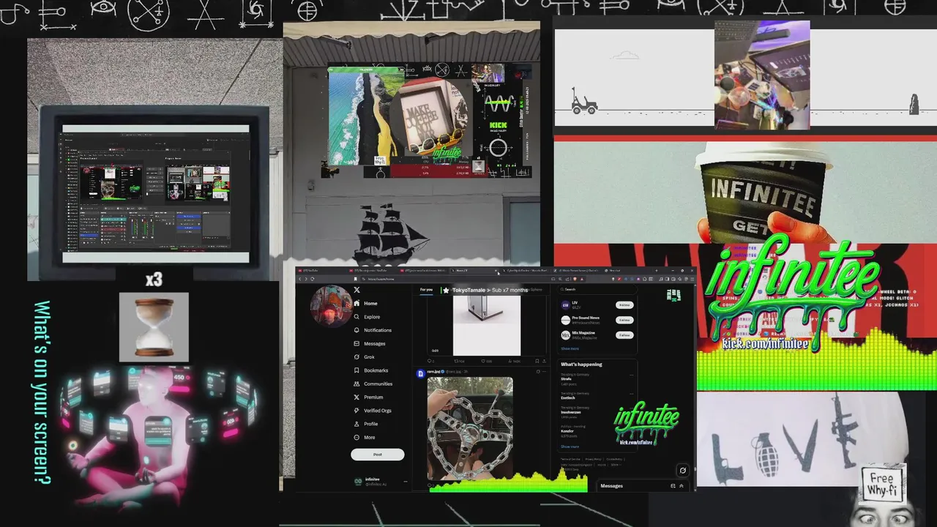This screenshot has height=527, width=937.
Task: Click the rare.jpg profile avatar
Action: tap(420, 373)
